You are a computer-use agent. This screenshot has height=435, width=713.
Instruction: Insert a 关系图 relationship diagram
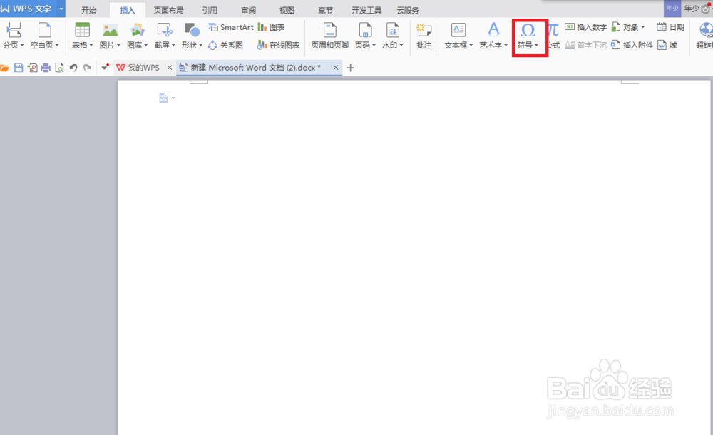coord(225,45)
